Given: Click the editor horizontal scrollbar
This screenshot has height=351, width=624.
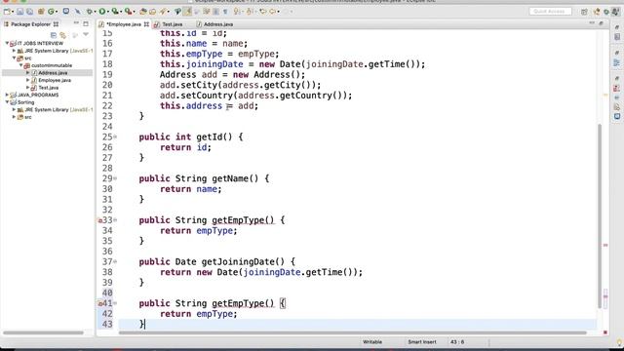Looking at the screenshot, I should pos(352,332).
